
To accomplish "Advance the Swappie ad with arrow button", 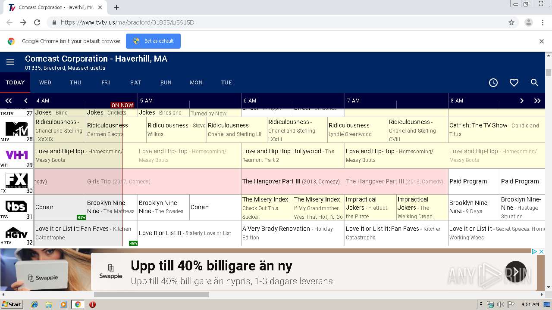I will pyautogui.click(x=516, y=272).
